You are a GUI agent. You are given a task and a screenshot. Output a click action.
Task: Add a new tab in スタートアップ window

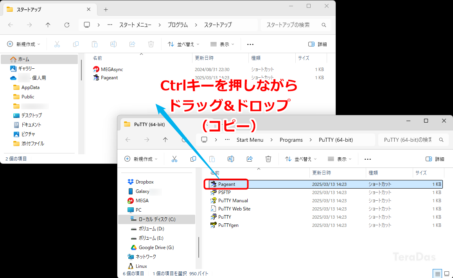106,9
